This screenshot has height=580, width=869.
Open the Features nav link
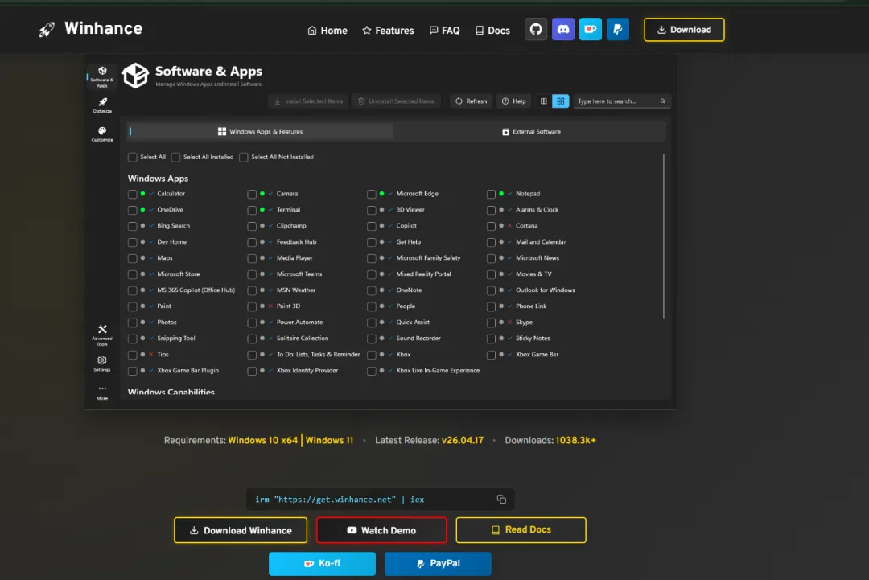pos(388,31)
